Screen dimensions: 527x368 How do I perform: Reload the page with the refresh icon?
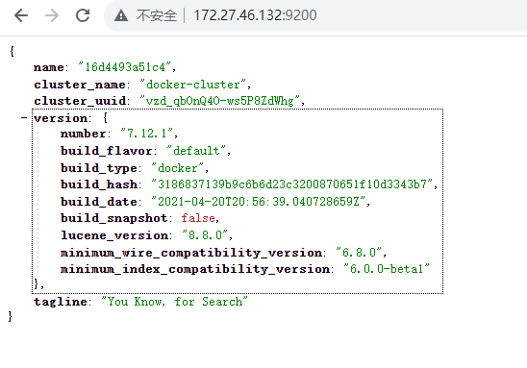click(83, 15)
